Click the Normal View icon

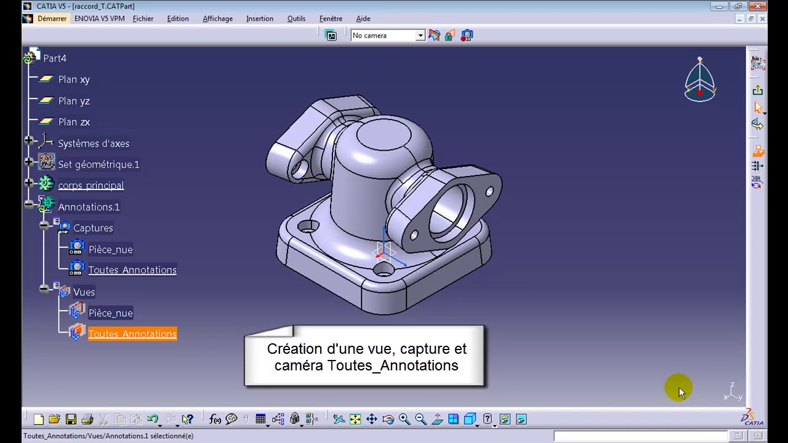pos(437,419)
